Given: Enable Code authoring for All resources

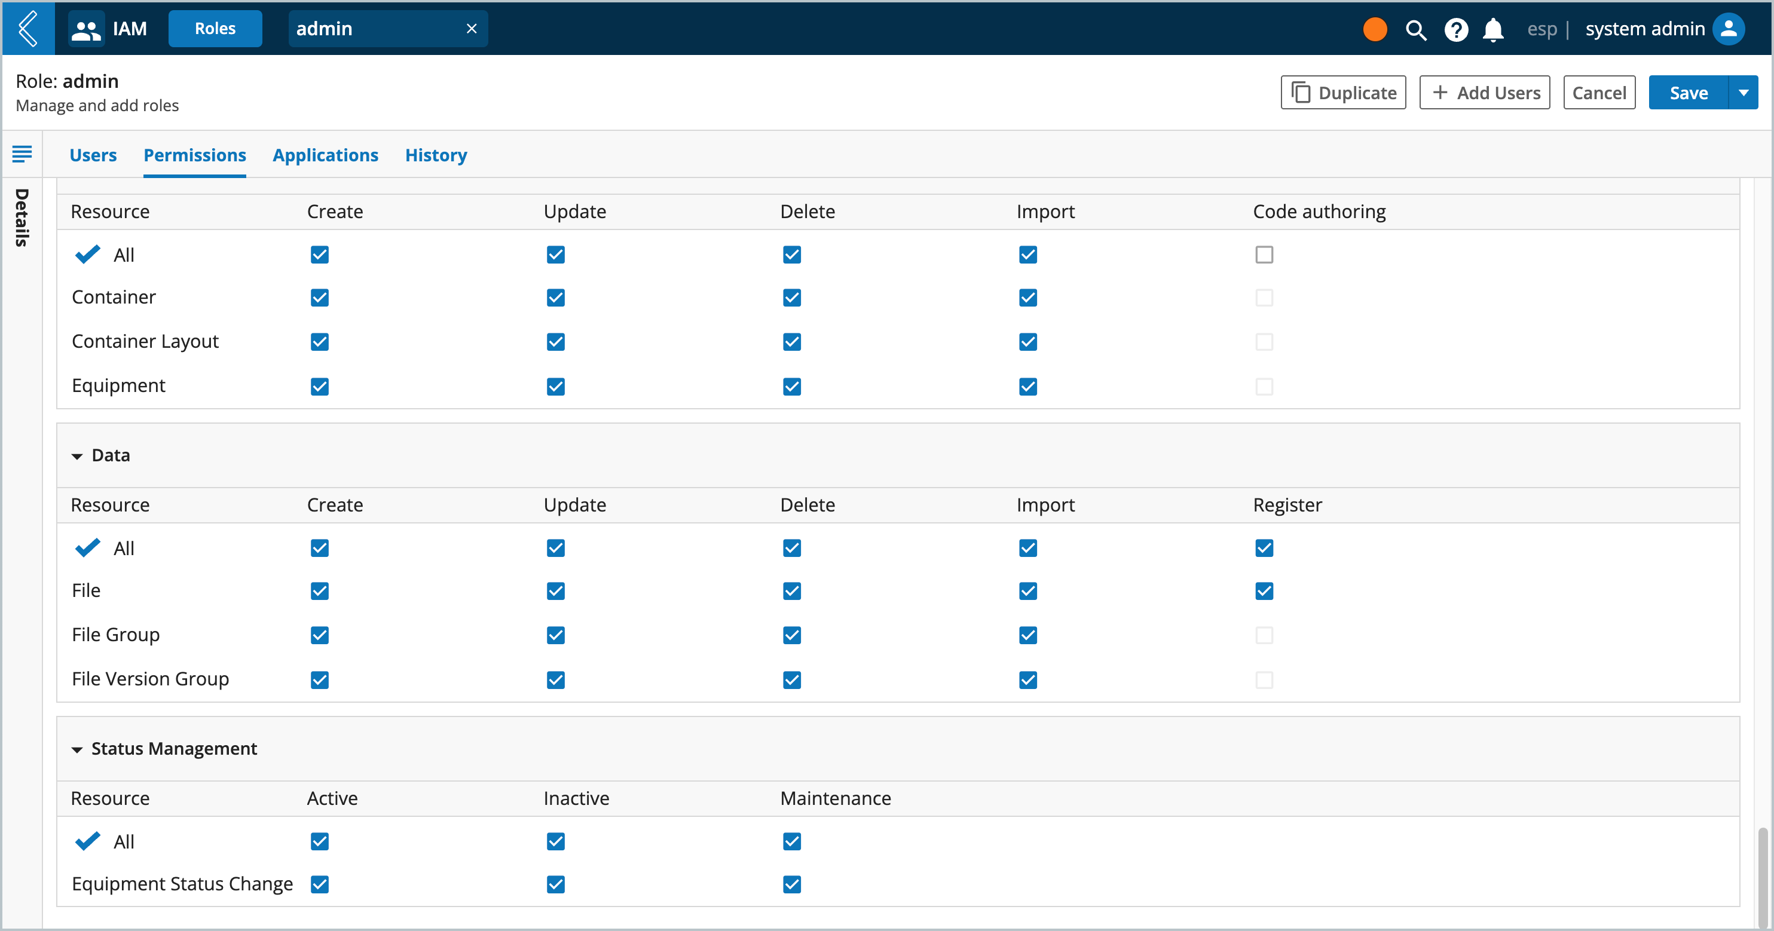Looking at the screenshot, I should 1264,255.
